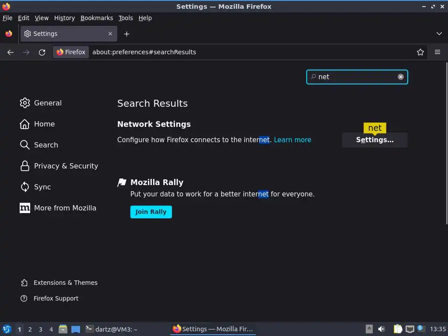
Task: Open the Home settings category
Action: (38, 124)
